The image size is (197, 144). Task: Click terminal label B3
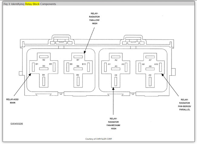(44, 66)
